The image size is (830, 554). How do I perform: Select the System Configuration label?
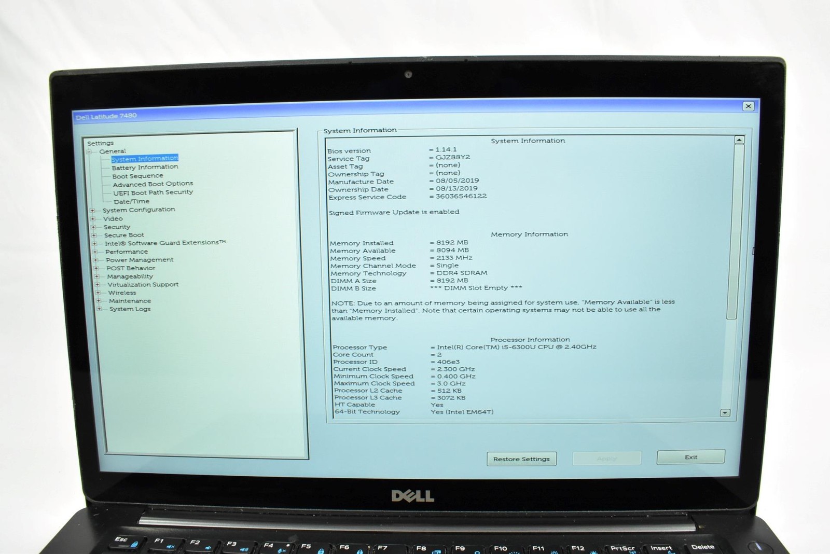[x=139, y=210]
